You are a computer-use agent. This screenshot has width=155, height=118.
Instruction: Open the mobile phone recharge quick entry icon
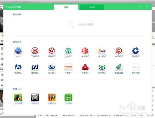pyautogui.click(x=18, y=97)
